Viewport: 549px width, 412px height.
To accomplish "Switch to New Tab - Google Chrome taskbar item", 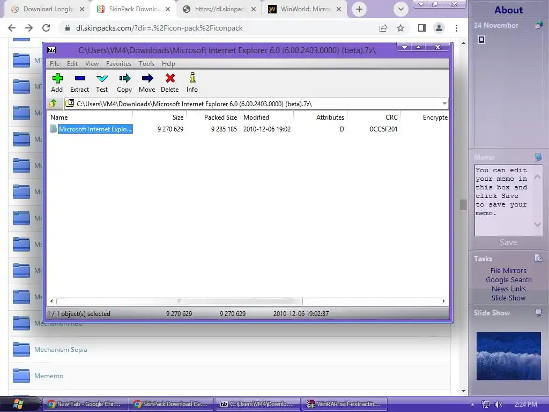I will click(x=85, y=404).
